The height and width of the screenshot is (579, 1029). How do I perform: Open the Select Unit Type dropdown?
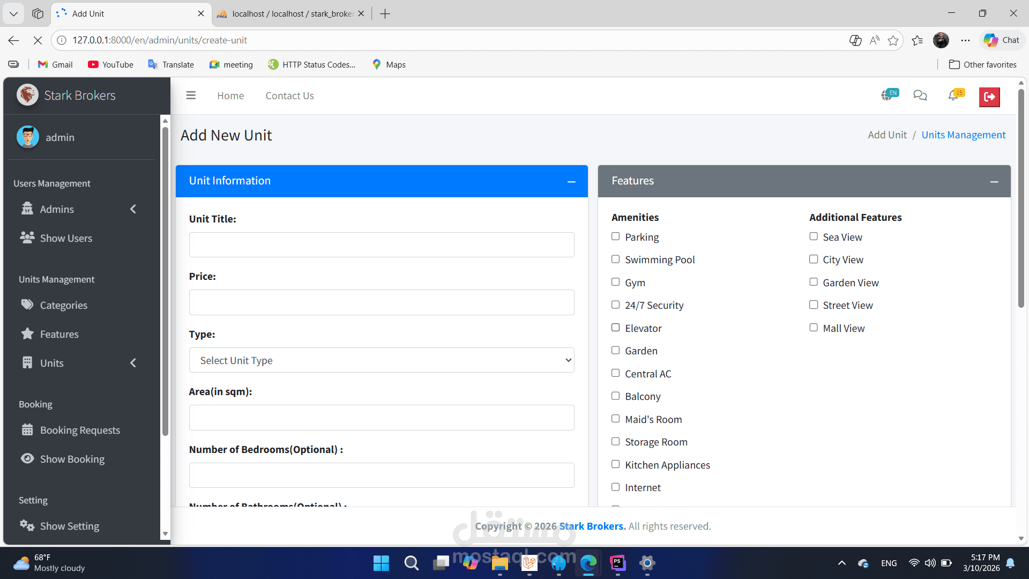pyautogui.click(x=382, y=360)
